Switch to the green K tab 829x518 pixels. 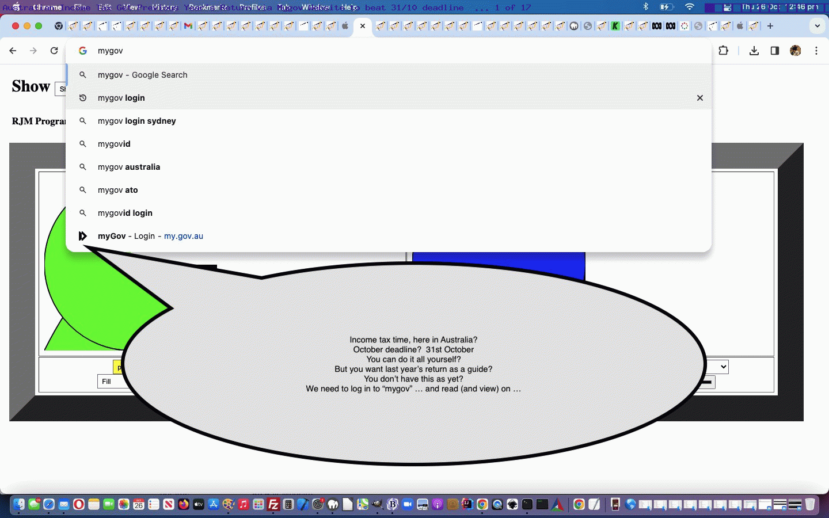tap(615, 26)
